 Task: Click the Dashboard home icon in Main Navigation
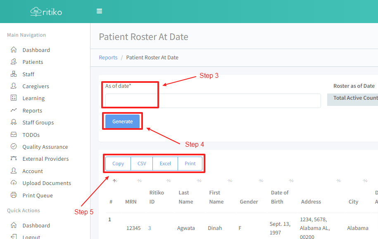(x=14, y=50)
